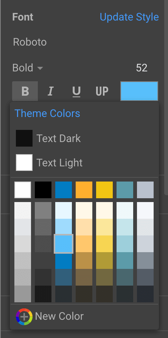Viewport: 168px width, 338px height.
Task: Edit the font size field showing 52
Action: click(x=142, y=68)
